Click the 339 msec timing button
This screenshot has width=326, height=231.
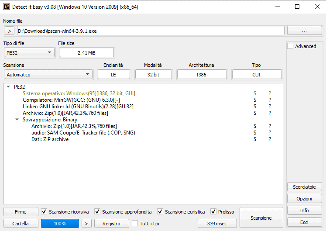pos(217,224)
